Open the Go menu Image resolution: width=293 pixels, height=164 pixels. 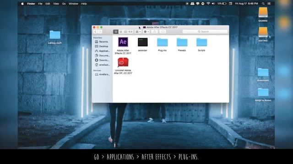(x=64, y=4)
